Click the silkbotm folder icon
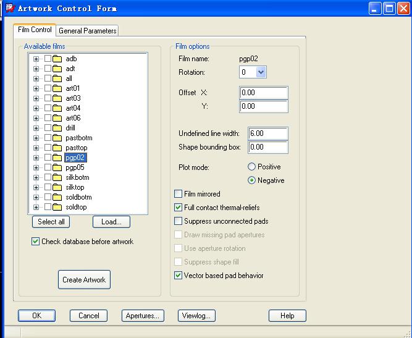The width and height of the screenshot is (412, 338). point(57,178)
